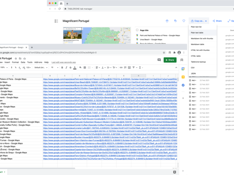Open the zoom 100% dropdown
The image size is (234, 175).
pyautogui.click(x=4, y=68)
